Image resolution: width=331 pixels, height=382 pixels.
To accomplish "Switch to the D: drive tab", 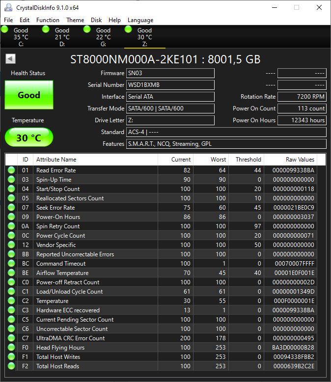I will pos(62,37).
